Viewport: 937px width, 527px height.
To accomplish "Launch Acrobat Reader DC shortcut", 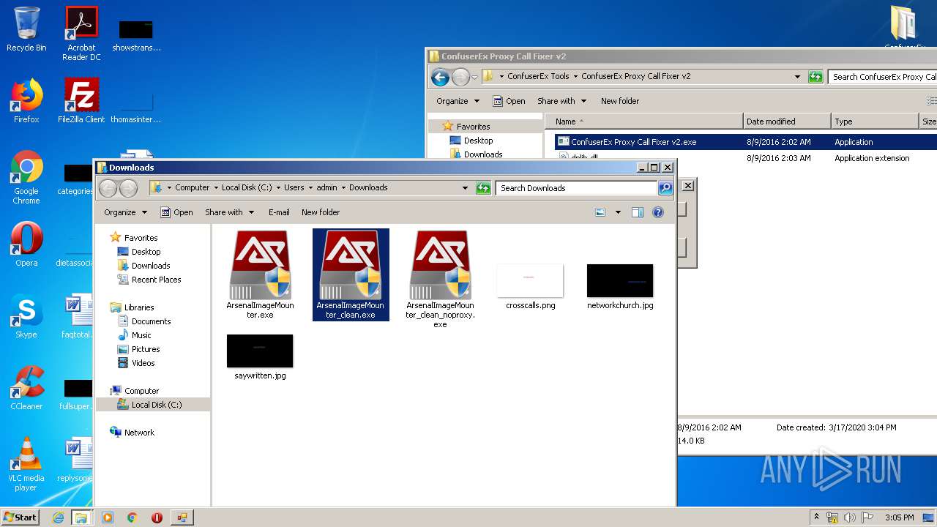I will click(81, 33).
